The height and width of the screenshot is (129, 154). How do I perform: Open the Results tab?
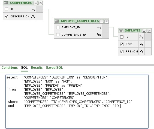(37, 68)
